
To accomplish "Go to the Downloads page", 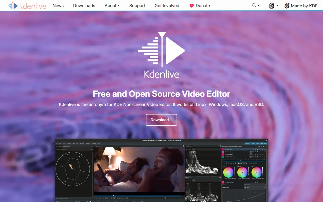I will click(x=84, y=6).
